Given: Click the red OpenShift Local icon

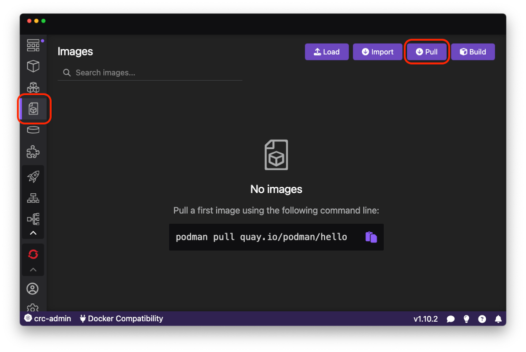Looking at the screenshot, I should coord(33,254).
